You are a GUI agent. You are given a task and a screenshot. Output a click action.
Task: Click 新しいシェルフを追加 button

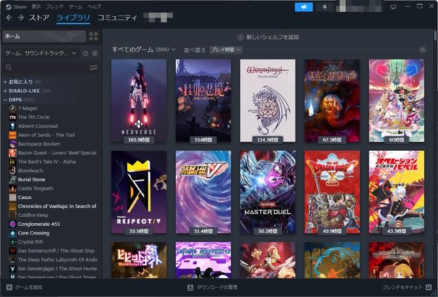coord(268,37)
